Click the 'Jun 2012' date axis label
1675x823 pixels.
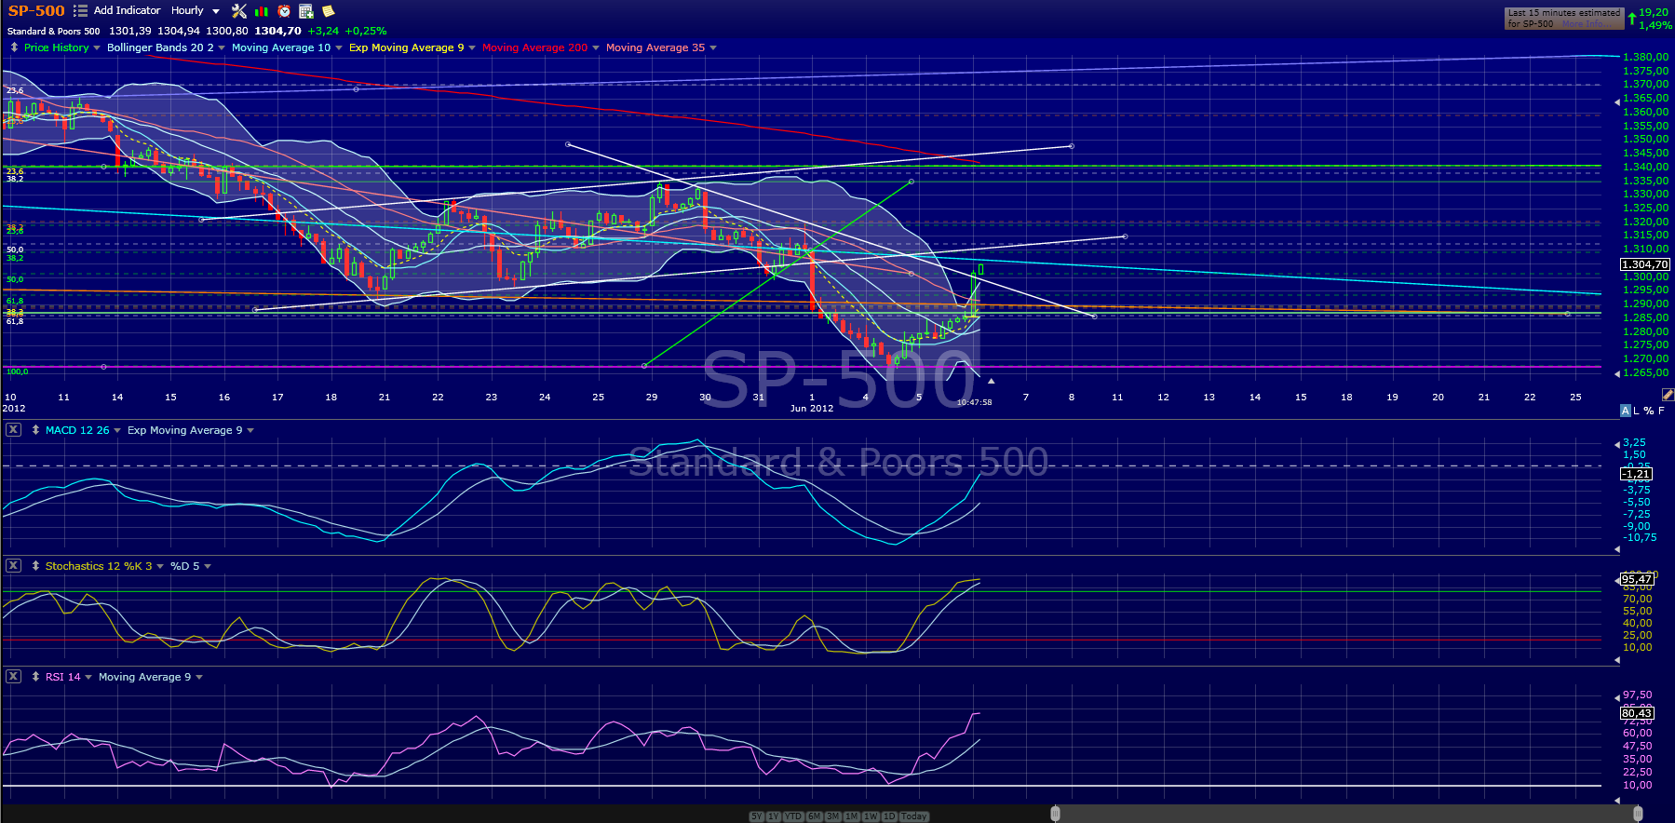pyautogui.click(x=812, y=408)
